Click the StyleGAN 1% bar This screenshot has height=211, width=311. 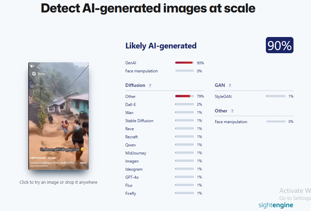tap(276, 96)
